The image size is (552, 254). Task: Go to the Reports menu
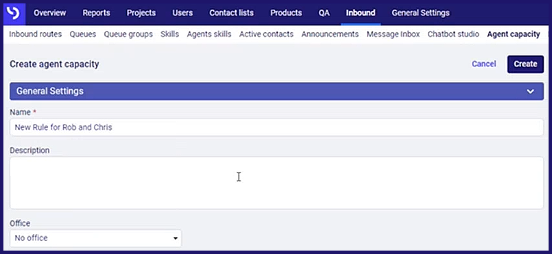(96, 13)
